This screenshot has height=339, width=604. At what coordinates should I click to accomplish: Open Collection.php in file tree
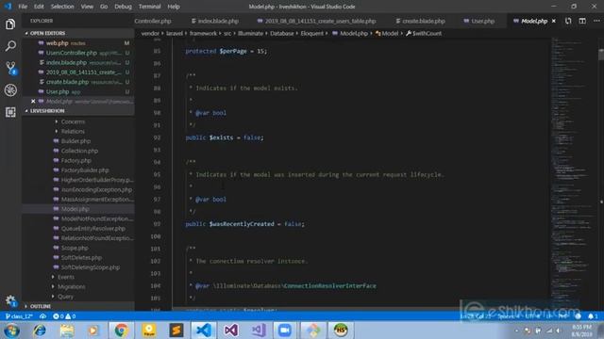[x=78, y=151]
